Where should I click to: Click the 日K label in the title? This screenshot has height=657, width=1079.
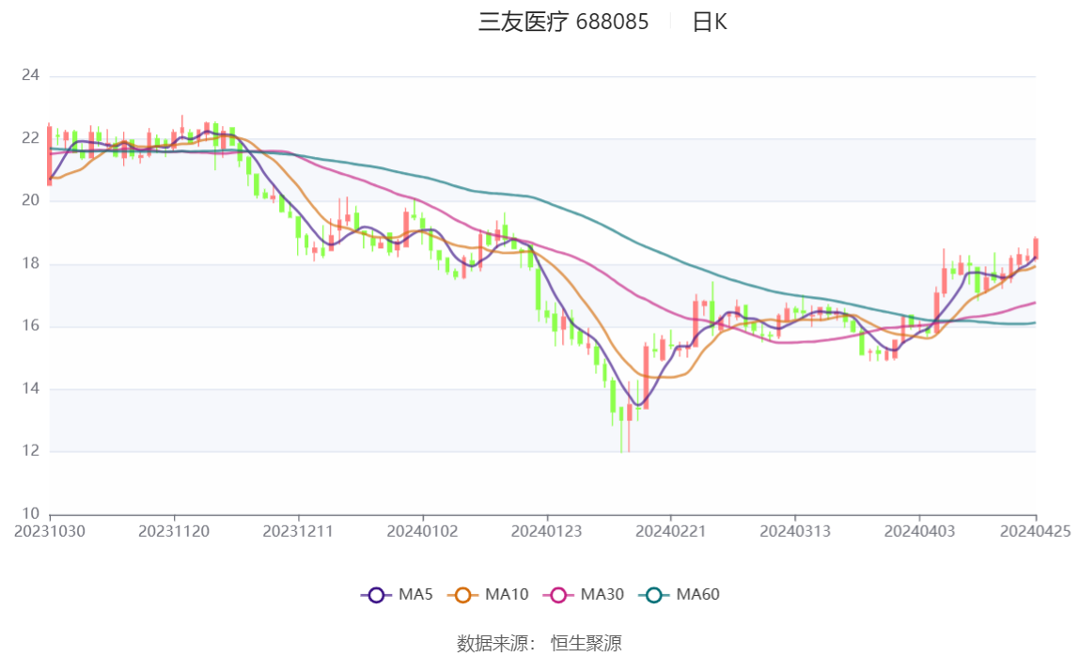click(710, 22)
